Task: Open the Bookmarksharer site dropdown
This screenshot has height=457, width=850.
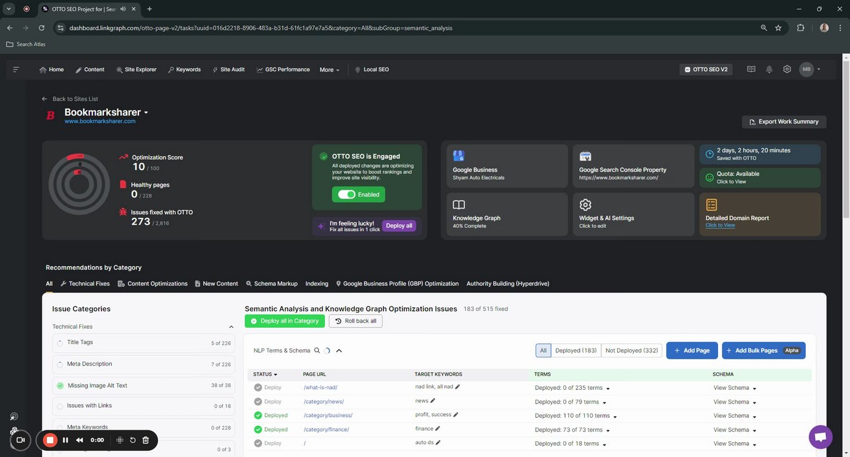Action: click(146, 112)
